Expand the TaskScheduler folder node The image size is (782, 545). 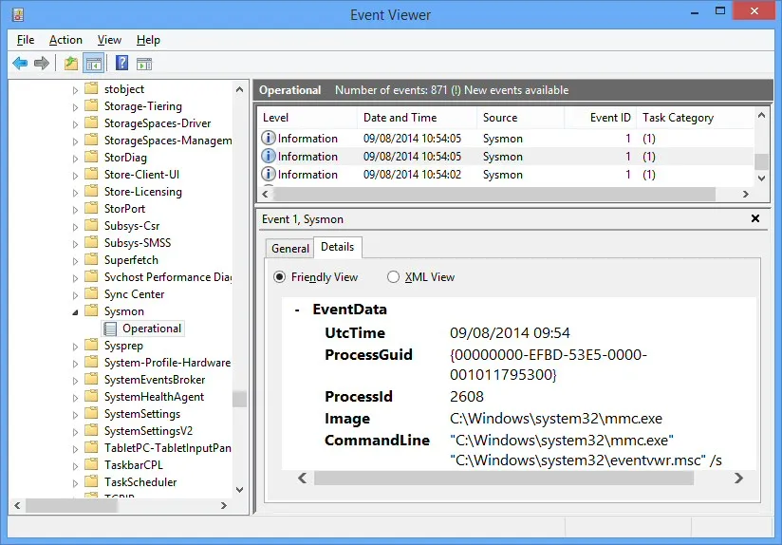point(76,482)
